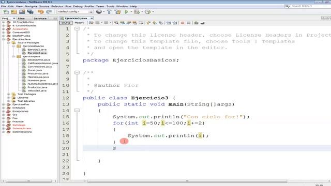Viewport: 331px width, 186px height.
Task: Collapse the EjerciciosBasicos package node
Action: click(x=13, y=46)
